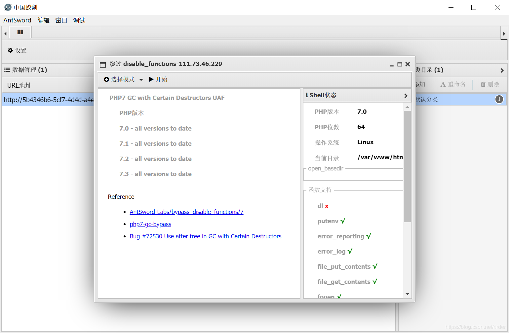Click the 开始 play button

click(x=158, y=79)
